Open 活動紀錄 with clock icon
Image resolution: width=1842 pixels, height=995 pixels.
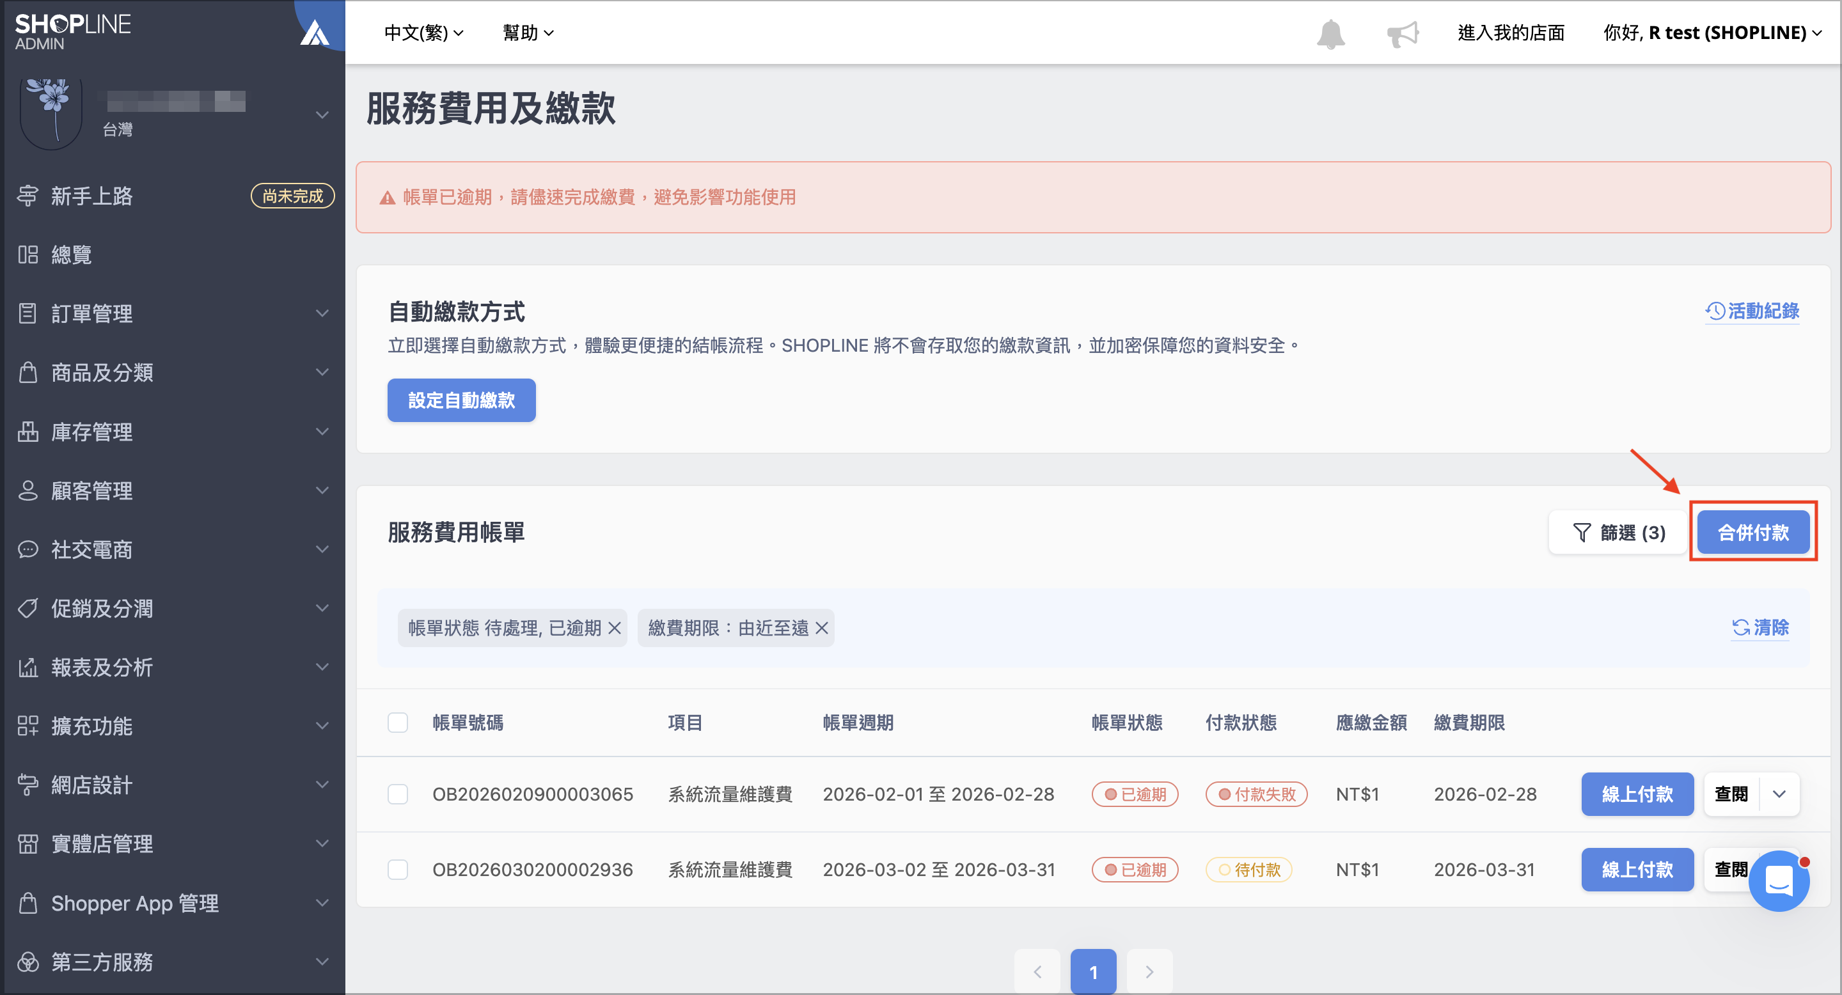click(x=1752, y=311)
